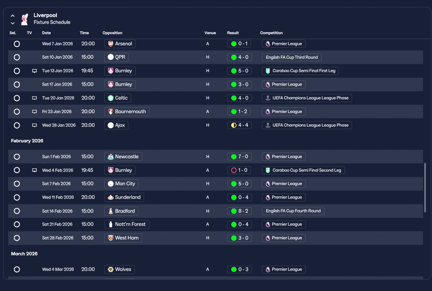Image resolution: width=432 pixels, height=291 pixels.
Task: Sort fixtures by the Date column header
Action: [x=47, y=33]
